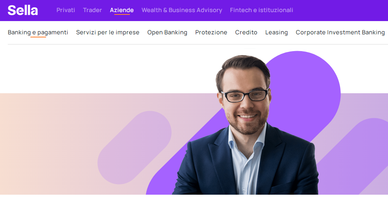Open the Leasing section
This screenshot has width=388, height=206.
tap(276, 32)
